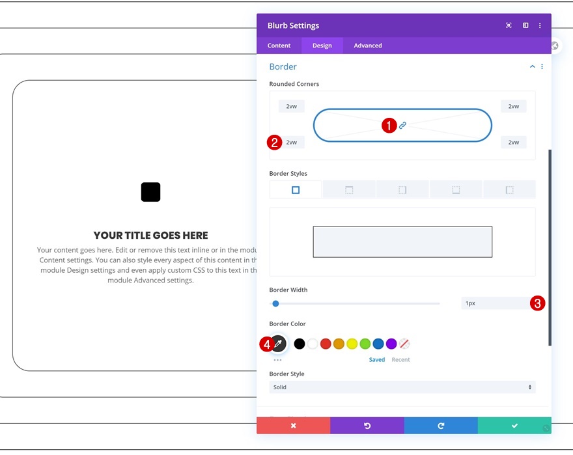Select the bottom border style icon

(456, 189)
